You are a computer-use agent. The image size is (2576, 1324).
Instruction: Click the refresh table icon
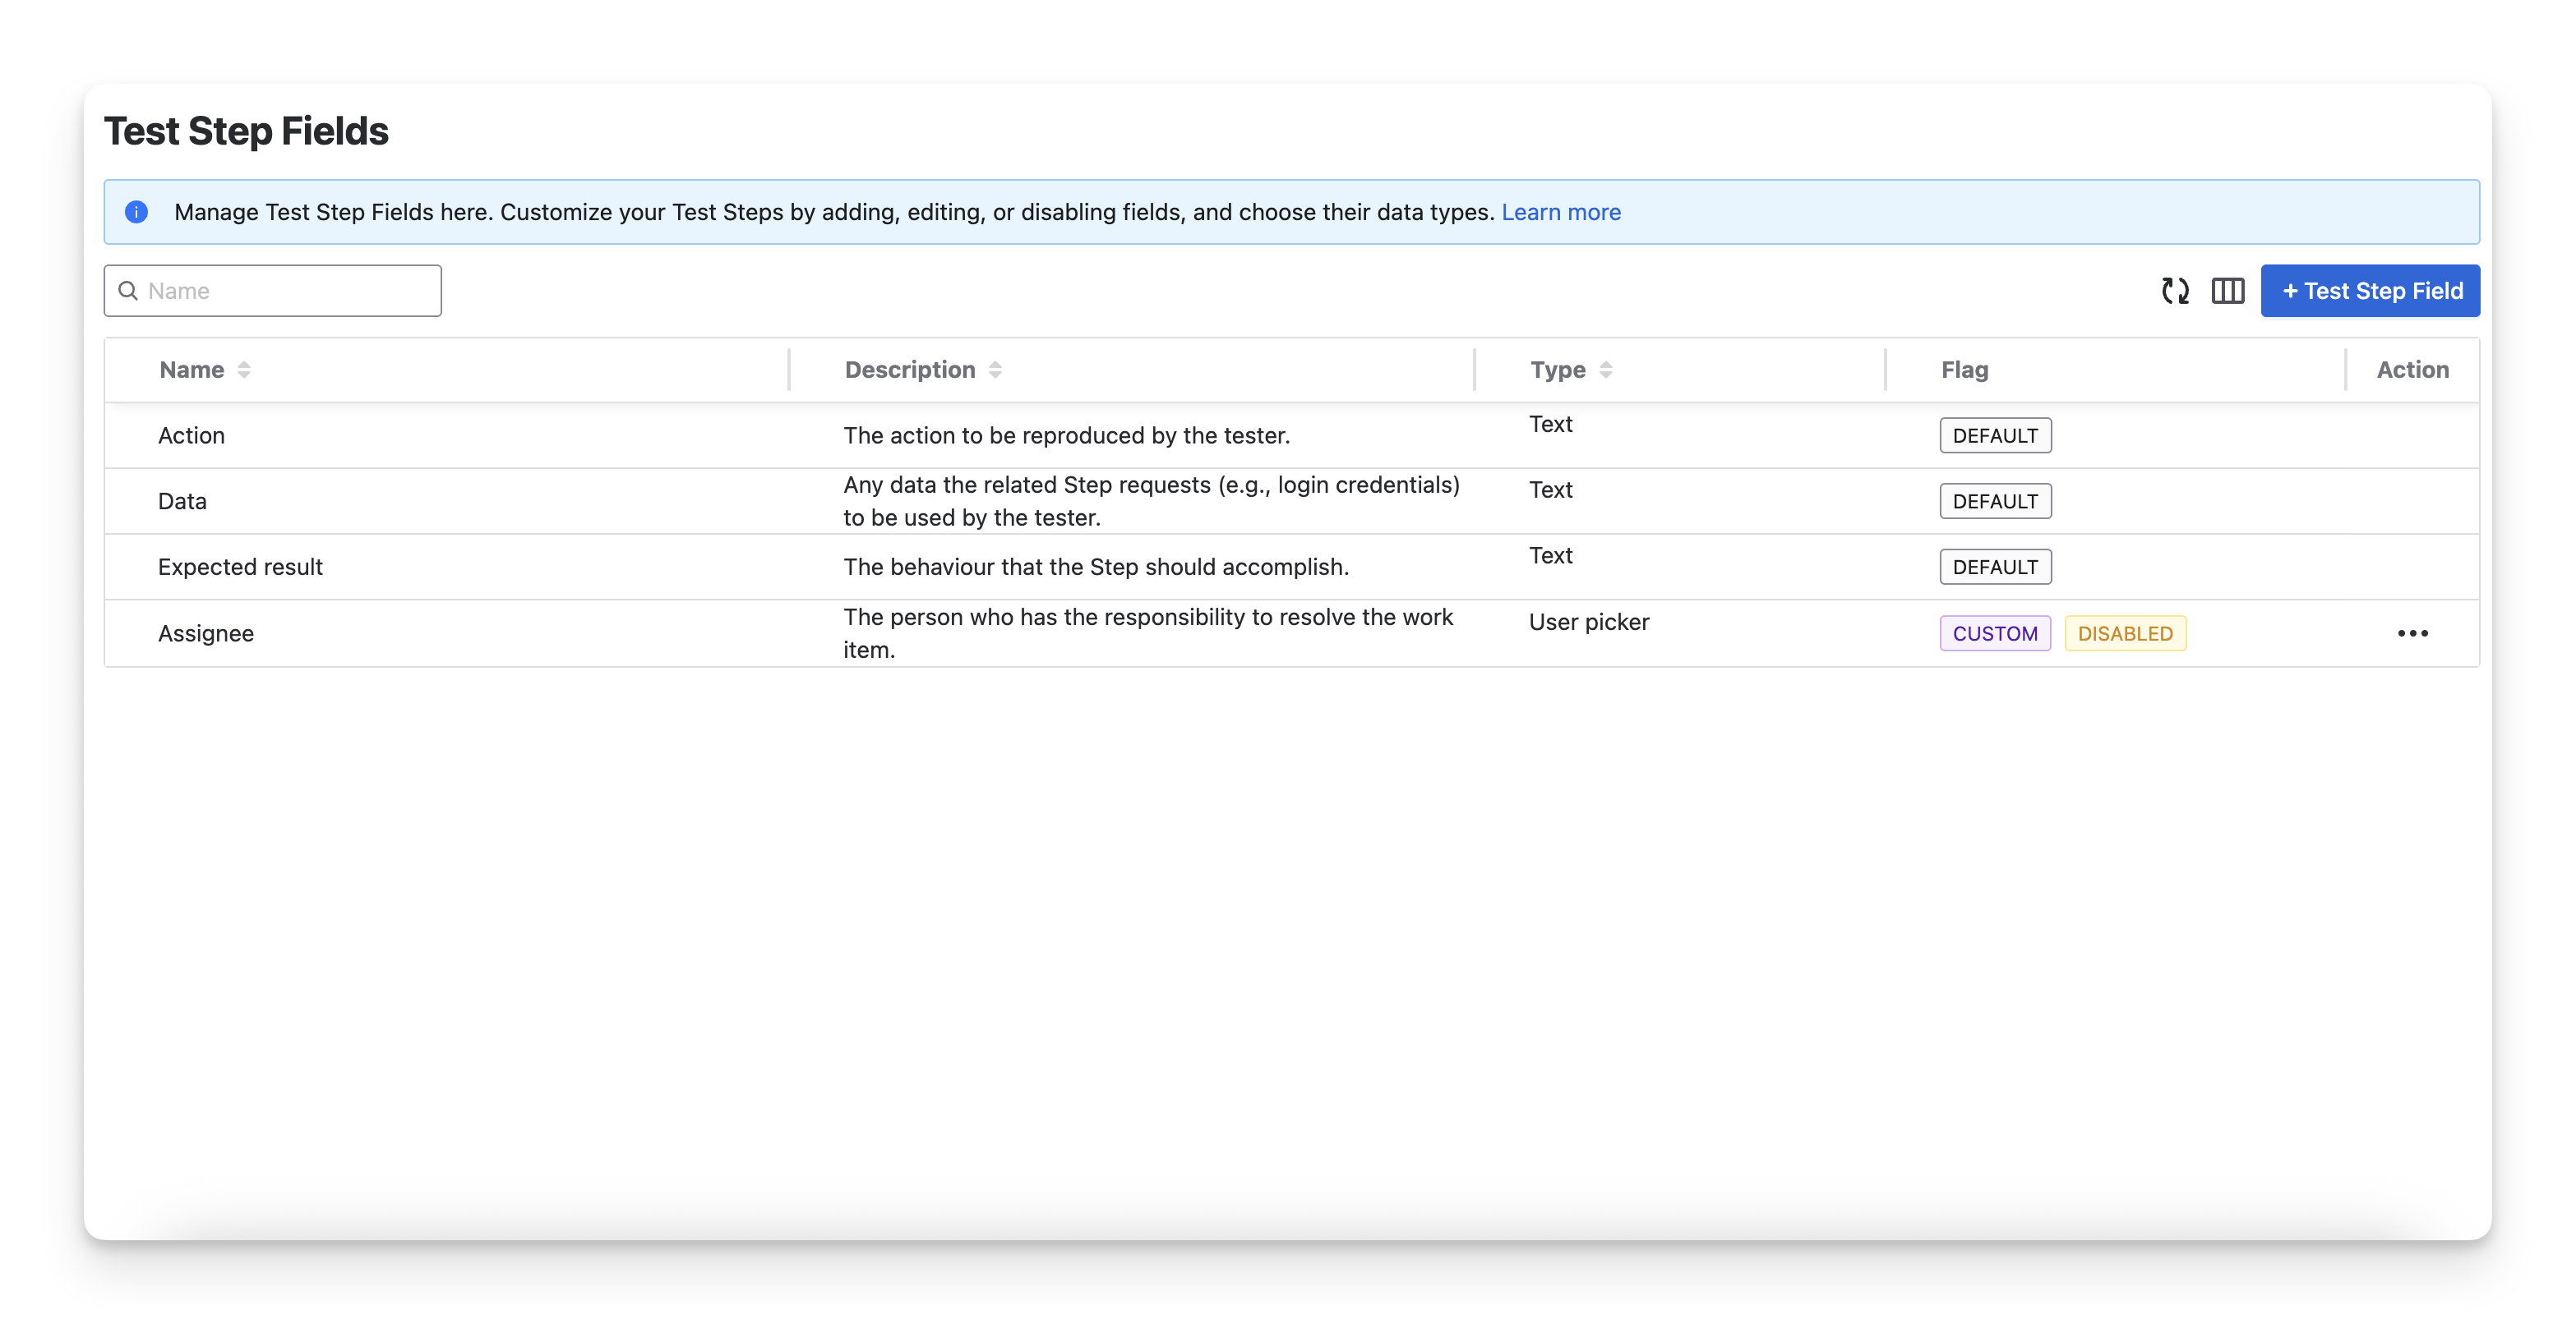2175,291
